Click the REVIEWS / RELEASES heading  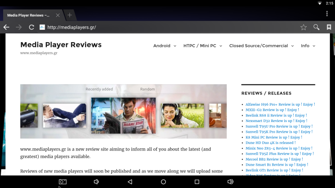pos(266,93)
